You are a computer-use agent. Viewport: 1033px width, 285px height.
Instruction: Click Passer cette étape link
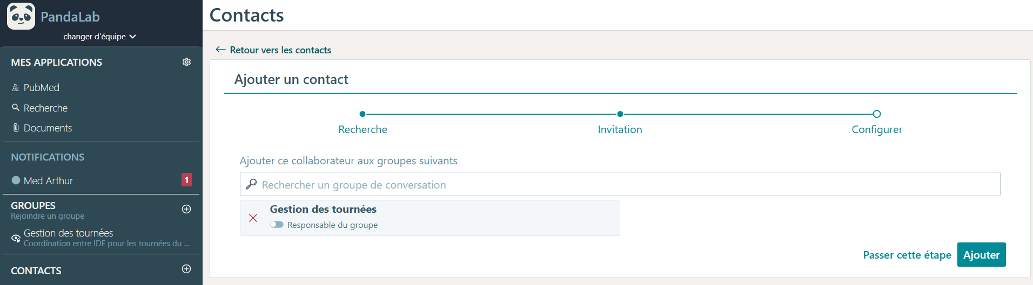(907, 255)
